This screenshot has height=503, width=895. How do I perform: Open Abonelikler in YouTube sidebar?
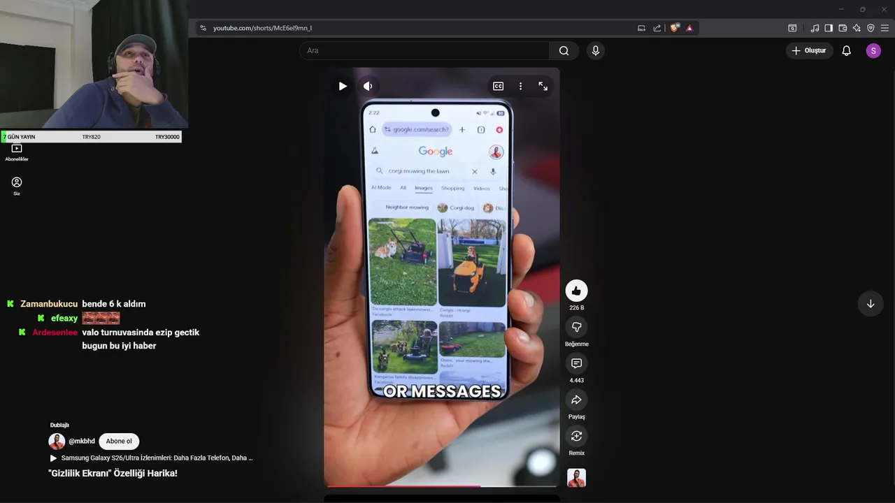click(x=17, y=152)
